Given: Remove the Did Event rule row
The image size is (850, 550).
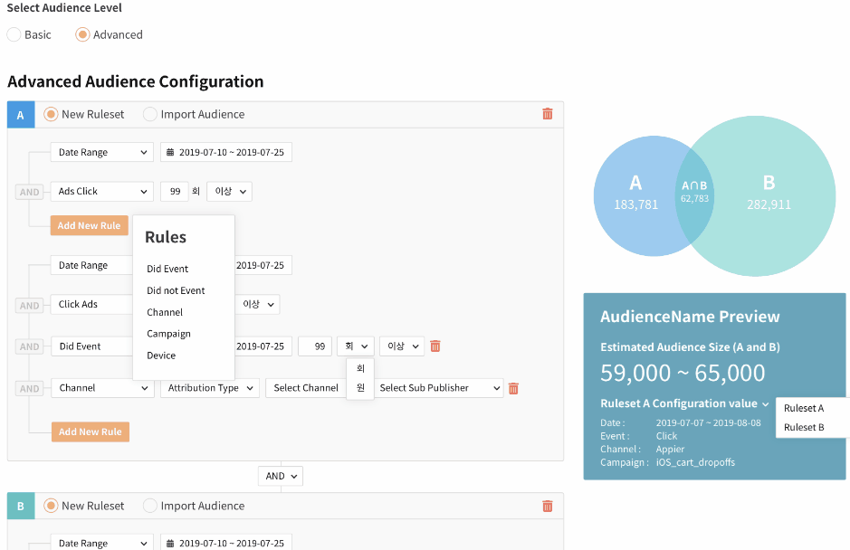Looking at the screenshot, I should [x=435, y=346].
